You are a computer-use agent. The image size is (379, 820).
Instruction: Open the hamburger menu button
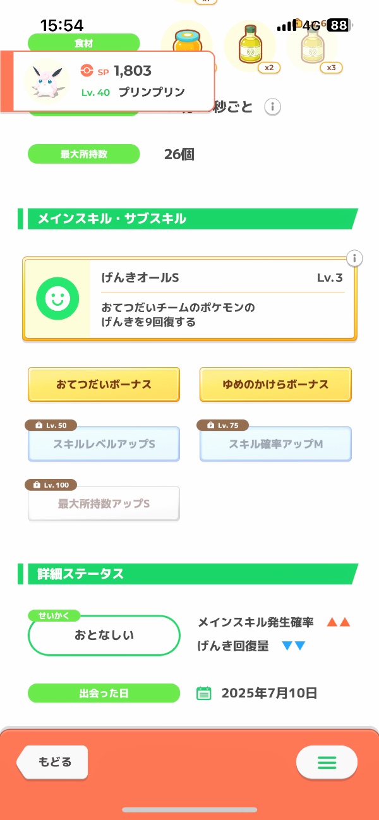pos(327,763)
